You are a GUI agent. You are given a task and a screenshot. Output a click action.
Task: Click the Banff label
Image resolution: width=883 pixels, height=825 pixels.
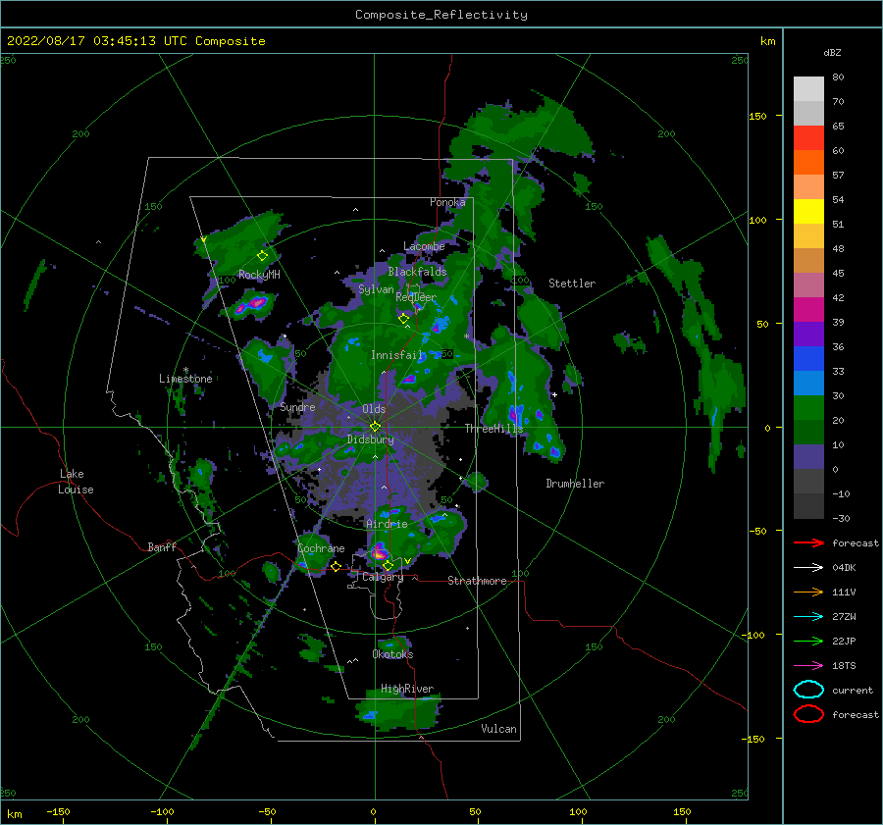(x=162, y=547)
